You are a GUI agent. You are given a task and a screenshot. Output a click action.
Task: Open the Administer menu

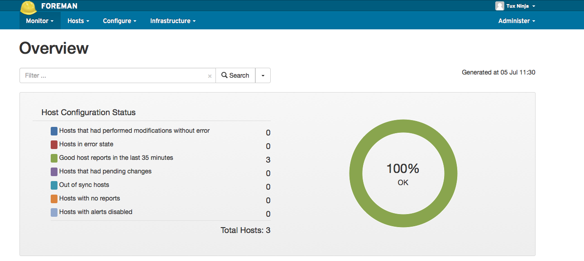click(517, 21)
